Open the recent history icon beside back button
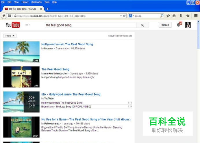Image resolution: width=200 pixels, height=143 pixels. point(9,16)
